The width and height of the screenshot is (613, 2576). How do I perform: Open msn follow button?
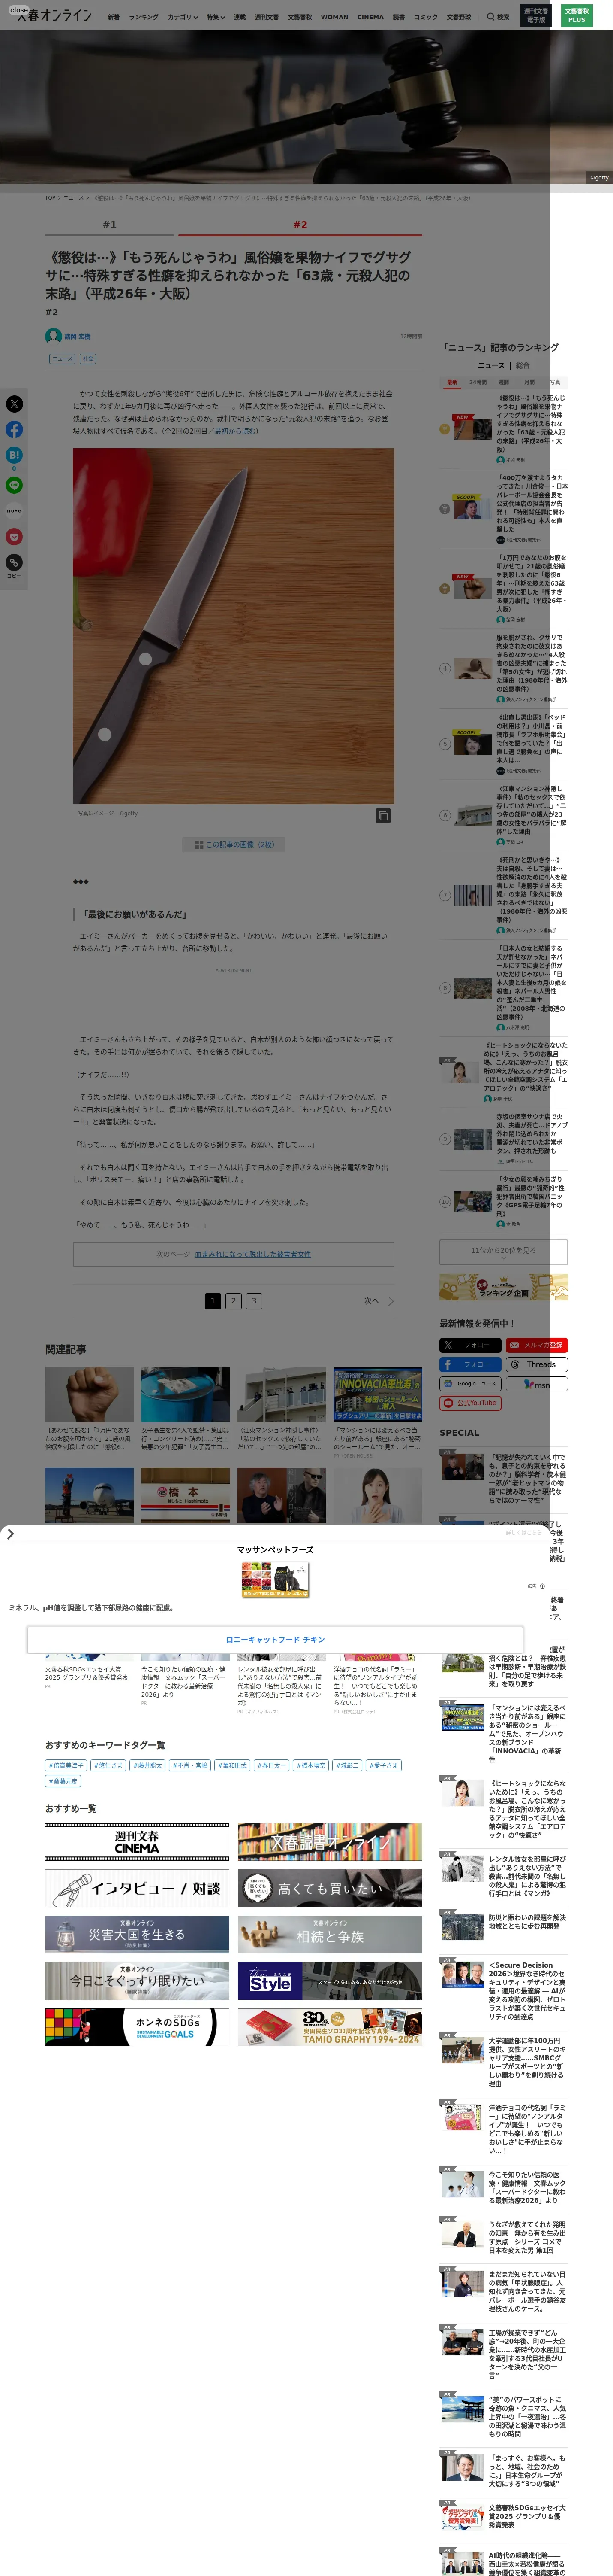click(x=536, y=1384)
